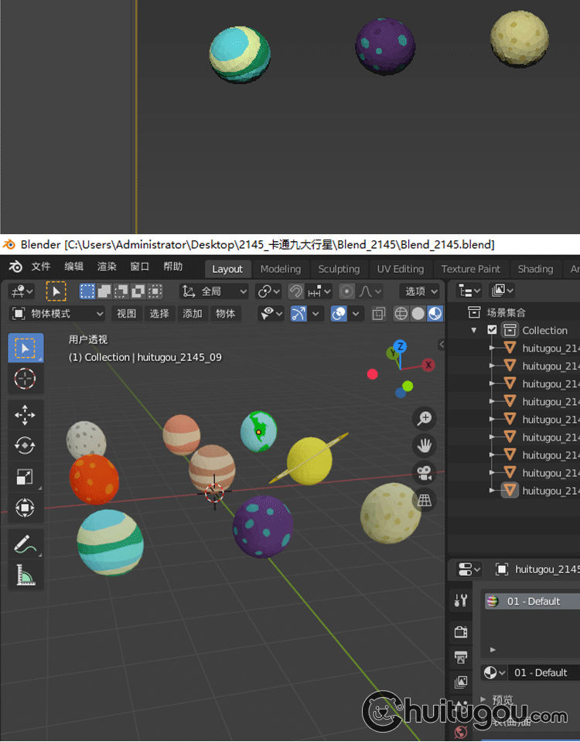This screenshot has height=742, width=580.
Task: Open the 选项 options button
Action: click(x=421, y=291)
